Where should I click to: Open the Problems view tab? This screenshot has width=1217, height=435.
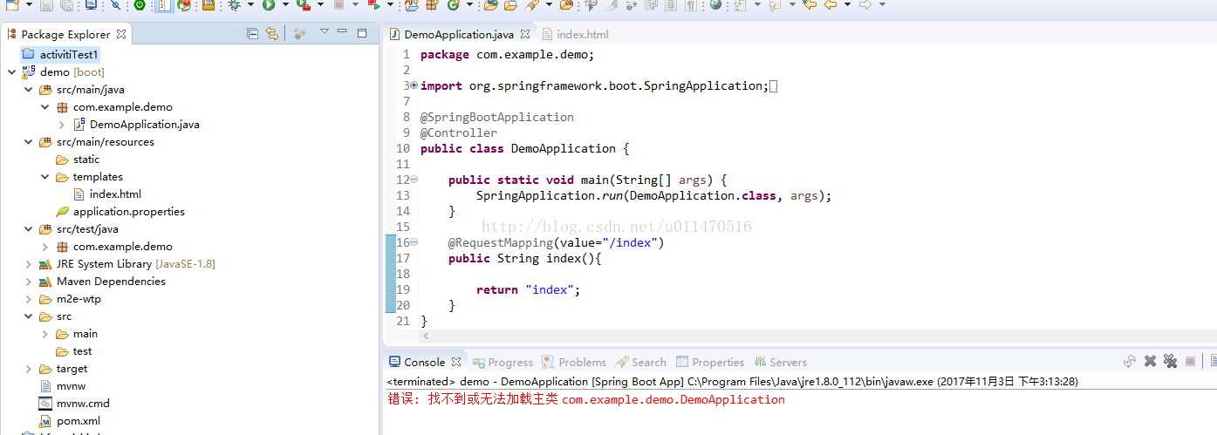[x=574, y=362]
